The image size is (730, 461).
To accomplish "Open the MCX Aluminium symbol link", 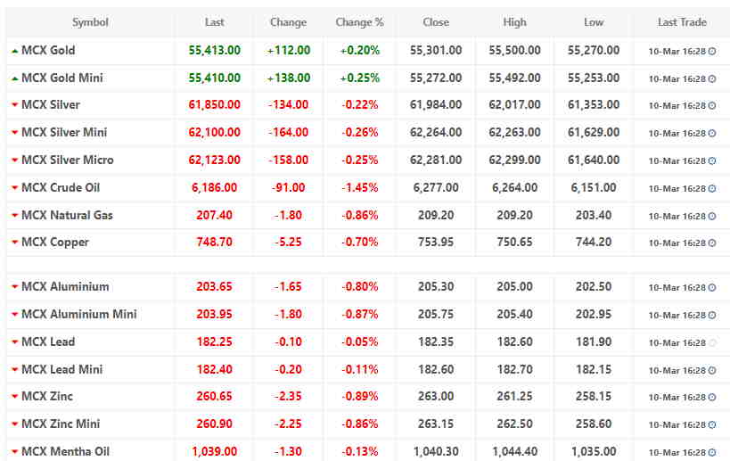I will click(65, 286).
